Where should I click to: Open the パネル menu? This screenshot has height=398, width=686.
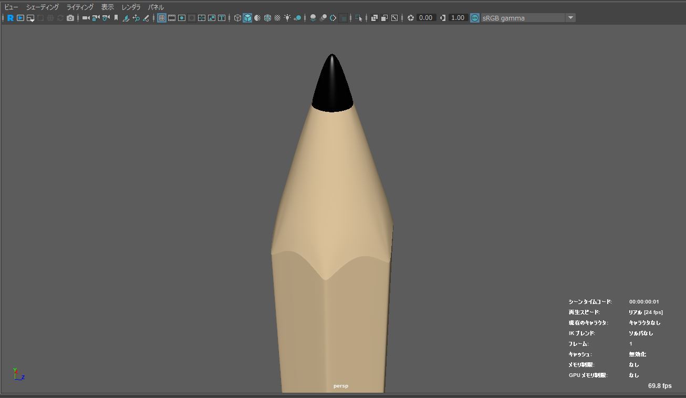(155, 7)
